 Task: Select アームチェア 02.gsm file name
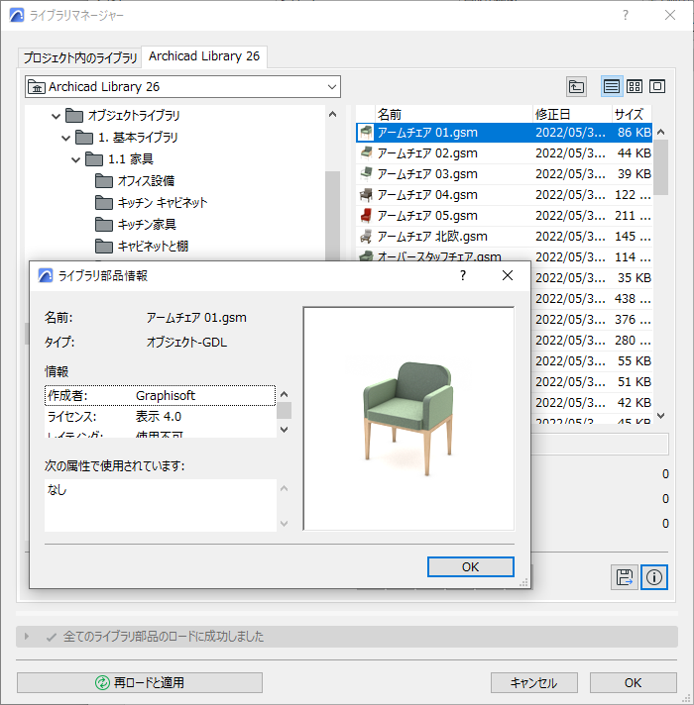pos(427,153)
